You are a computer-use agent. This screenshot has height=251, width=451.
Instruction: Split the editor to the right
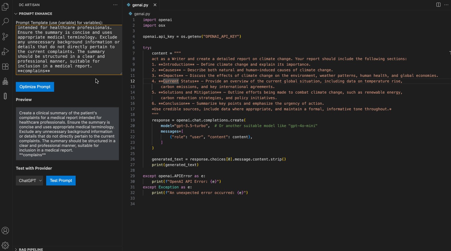(438, 5)
